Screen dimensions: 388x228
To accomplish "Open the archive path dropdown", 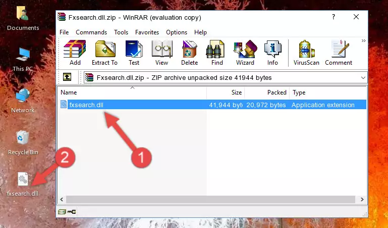I will coord(363,77).
